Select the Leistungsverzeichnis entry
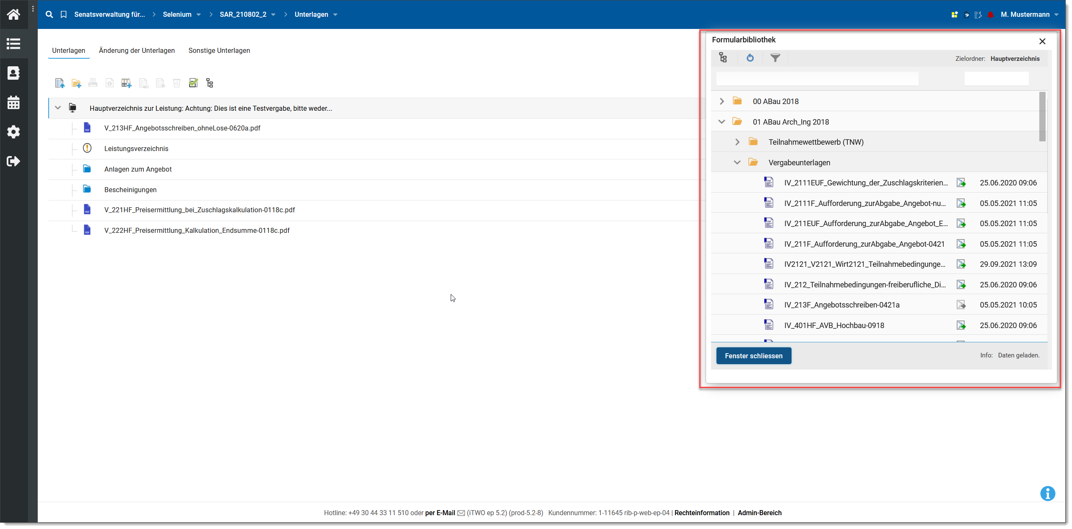 tap(136, 149)
